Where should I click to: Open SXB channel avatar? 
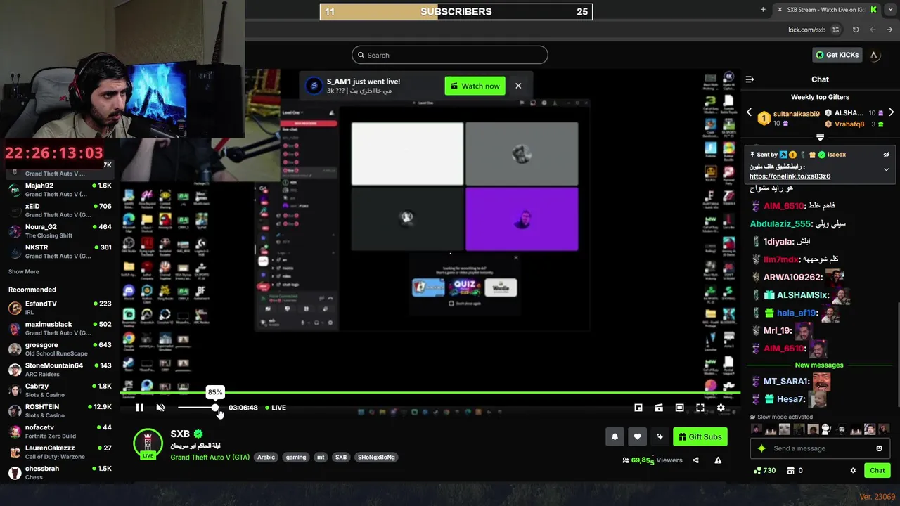[148, 443]
